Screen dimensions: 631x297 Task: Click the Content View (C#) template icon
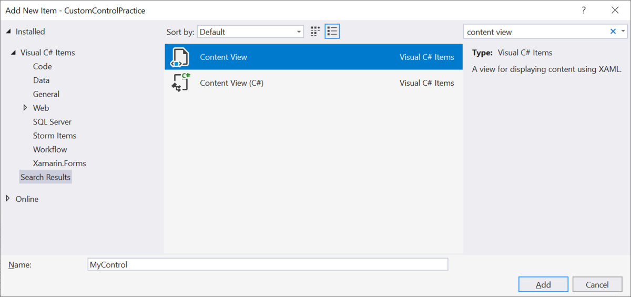tap(180, 83)
